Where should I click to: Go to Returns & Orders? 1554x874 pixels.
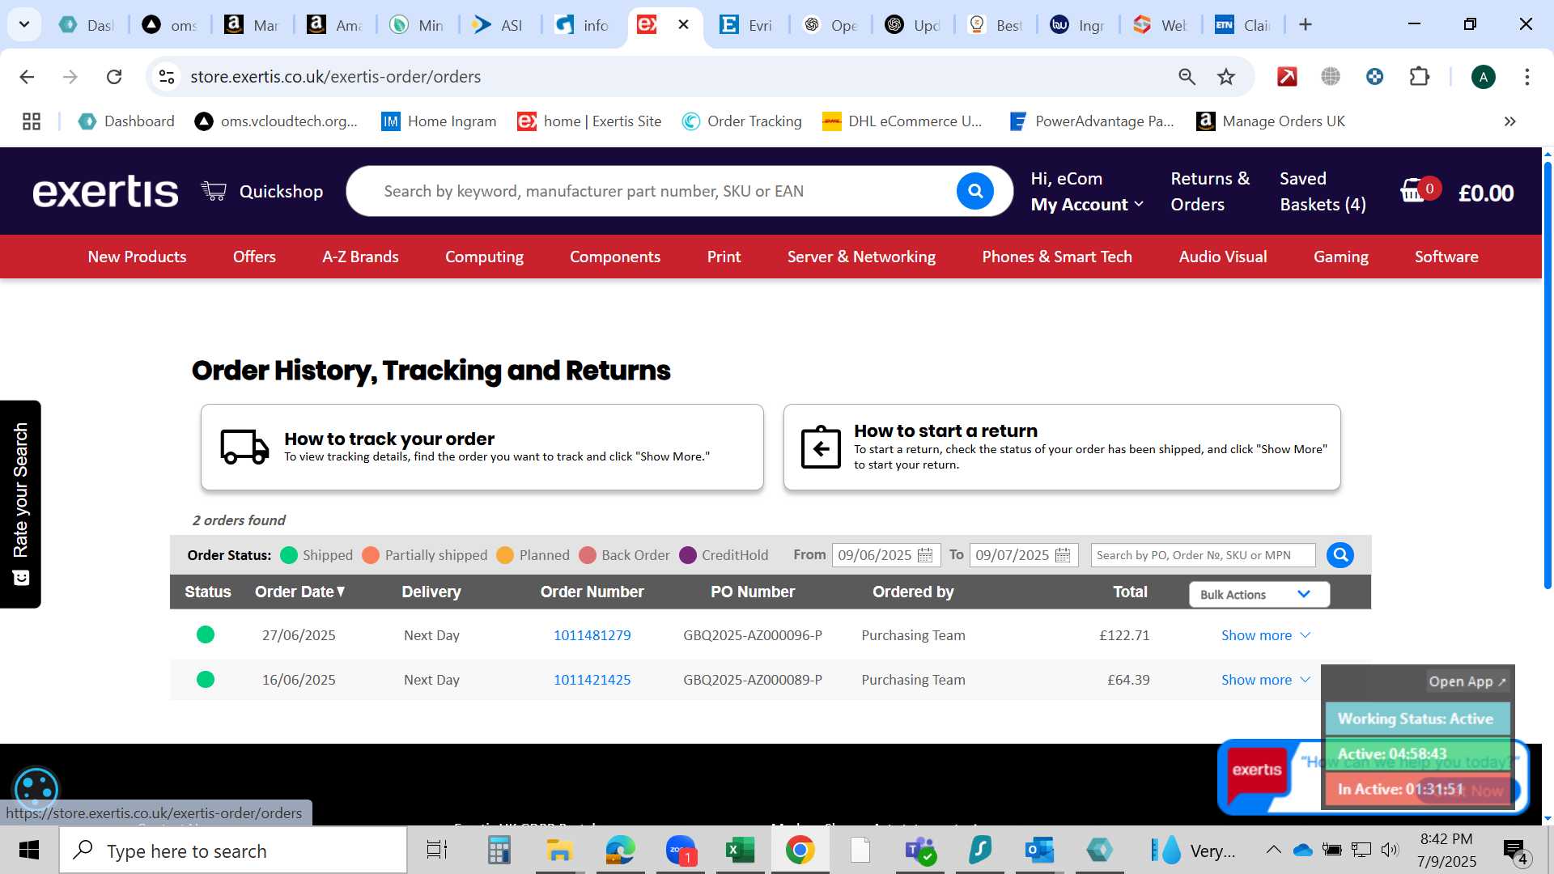click(1210, 192)
